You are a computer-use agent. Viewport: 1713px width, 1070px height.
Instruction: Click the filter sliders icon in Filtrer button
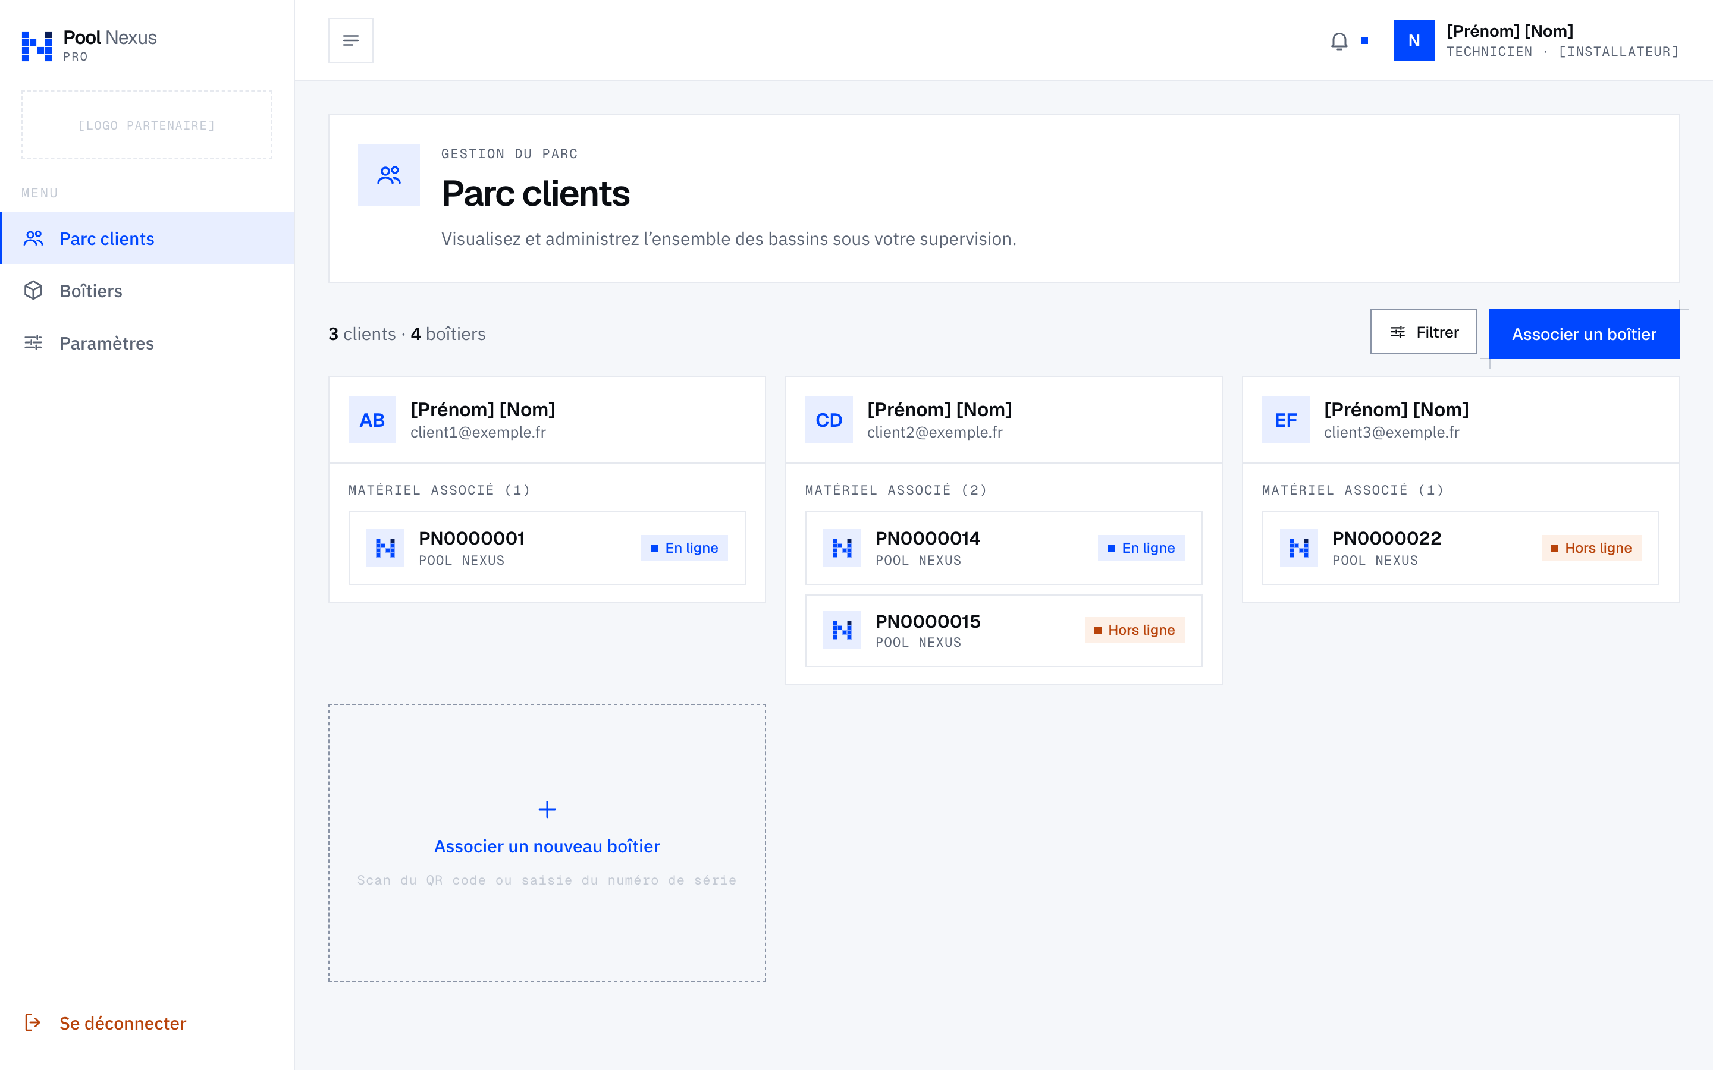coord(1397,332)
